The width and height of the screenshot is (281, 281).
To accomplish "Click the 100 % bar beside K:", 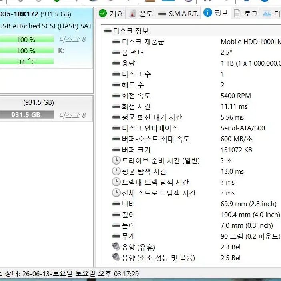I will pos(26,51).
